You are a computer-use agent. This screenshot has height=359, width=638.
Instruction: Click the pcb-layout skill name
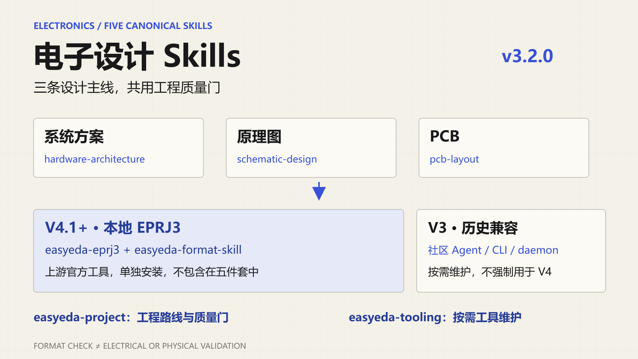(x=454, y=159)
